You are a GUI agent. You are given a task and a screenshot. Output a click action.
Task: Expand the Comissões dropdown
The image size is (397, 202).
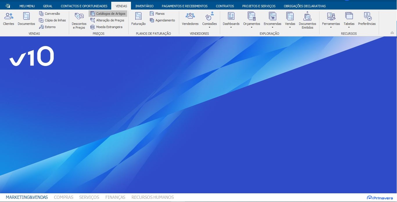209,21
